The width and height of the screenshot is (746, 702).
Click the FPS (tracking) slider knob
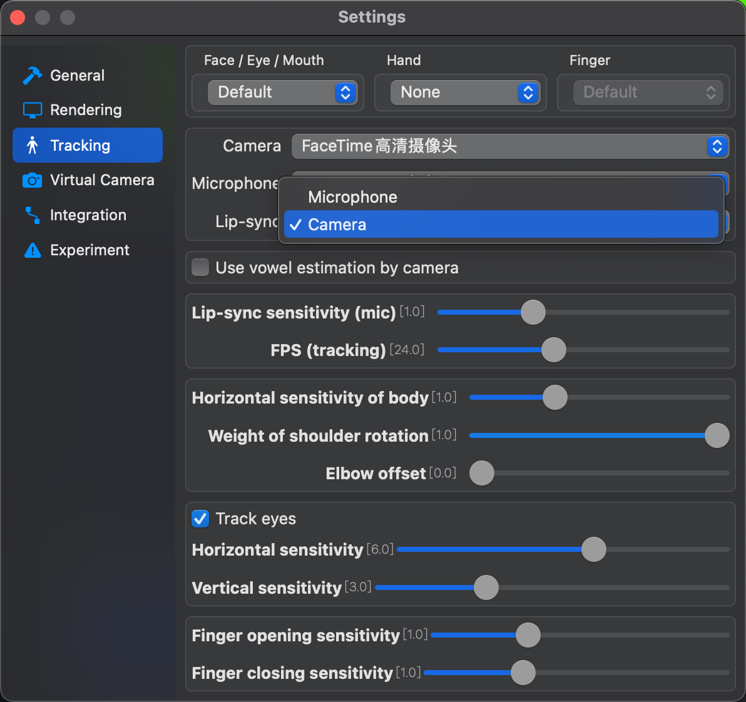(554, 350)
